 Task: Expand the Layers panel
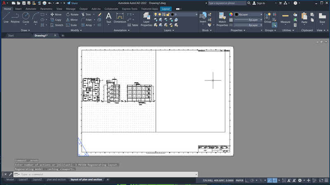click(169, 30)
